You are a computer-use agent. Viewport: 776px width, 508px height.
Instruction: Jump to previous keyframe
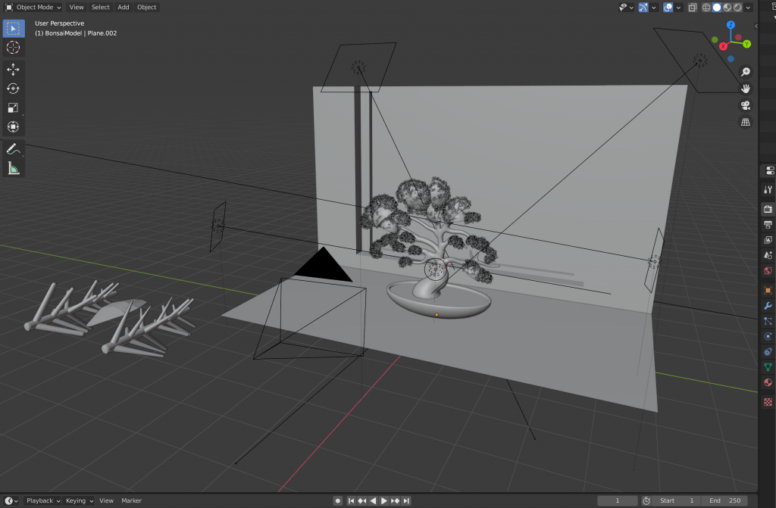point(361,500)
